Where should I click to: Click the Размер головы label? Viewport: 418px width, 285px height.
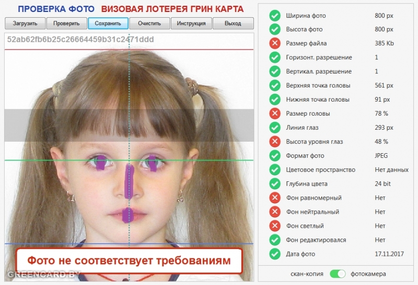coord(308,114)
